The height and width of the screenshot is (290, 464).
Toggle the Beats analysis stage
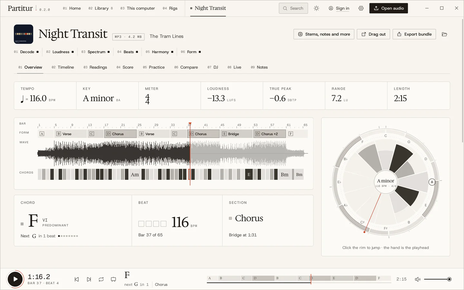click(x=128, y=52)
